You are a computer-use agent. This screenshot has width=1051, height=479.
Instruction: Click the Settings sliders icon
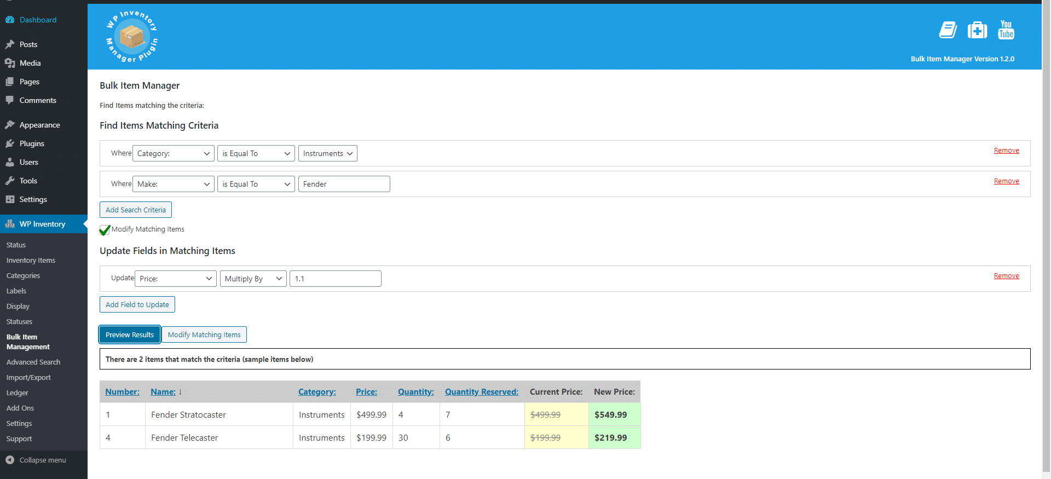click(x=10, y=199)
